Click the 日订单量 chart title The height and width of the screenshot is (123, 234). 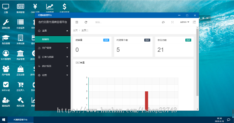pyautogui.click(x=80, y=63)
